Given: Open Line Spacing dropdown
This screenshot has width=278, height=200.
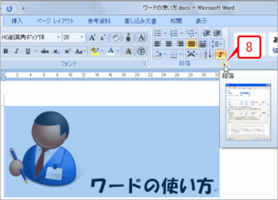Looking at the screenshot, I should 217,44.
